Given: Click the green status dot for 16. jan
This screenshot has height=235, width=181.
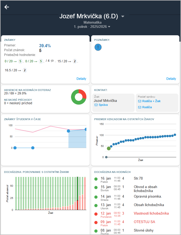Looking at the screenshot, I should (x=96, y=179).
